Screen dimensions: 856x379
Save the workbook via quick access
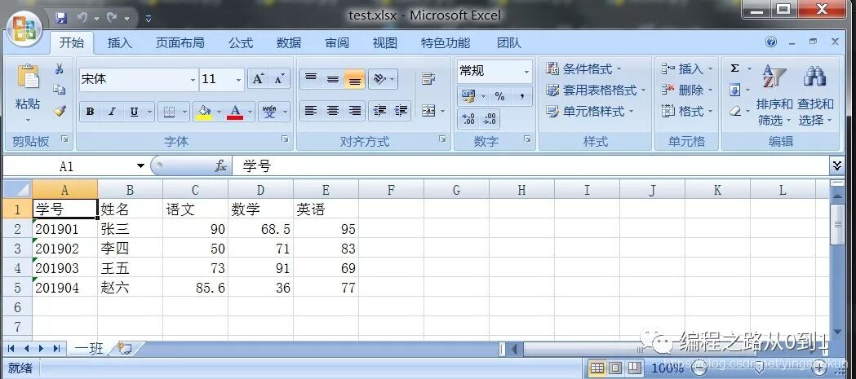coord(61,18)
